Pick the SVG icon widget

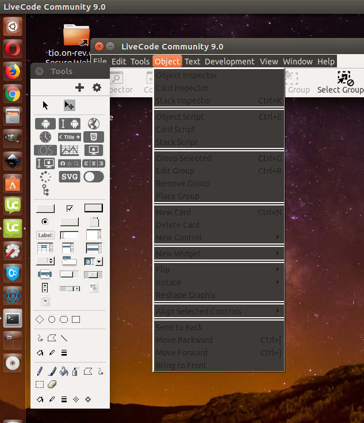pyautogui.click(x=70, y=177)
